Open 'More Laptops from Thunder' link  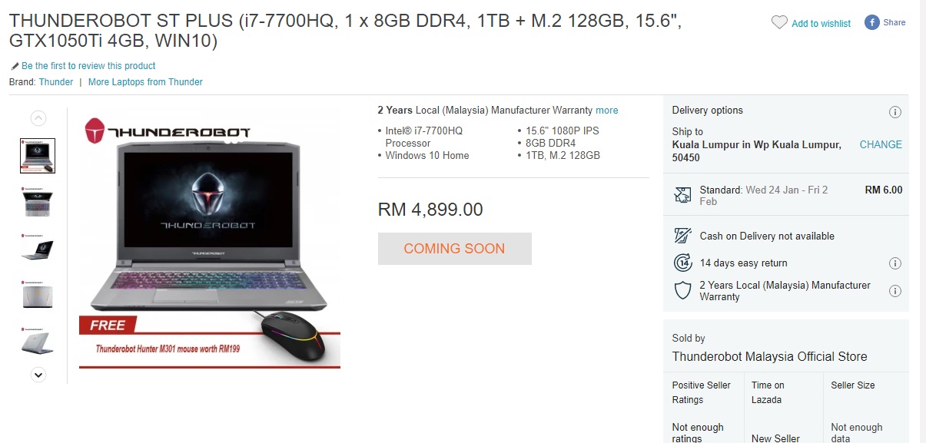pos(145,82)
